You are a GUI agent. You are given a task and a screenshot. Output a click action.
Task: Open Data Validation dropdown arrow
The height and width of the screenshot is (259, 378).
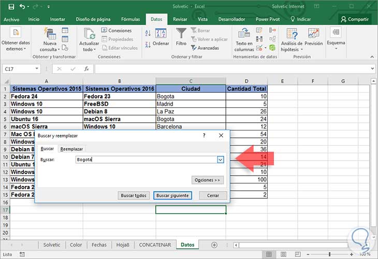[x=266, y=48]
